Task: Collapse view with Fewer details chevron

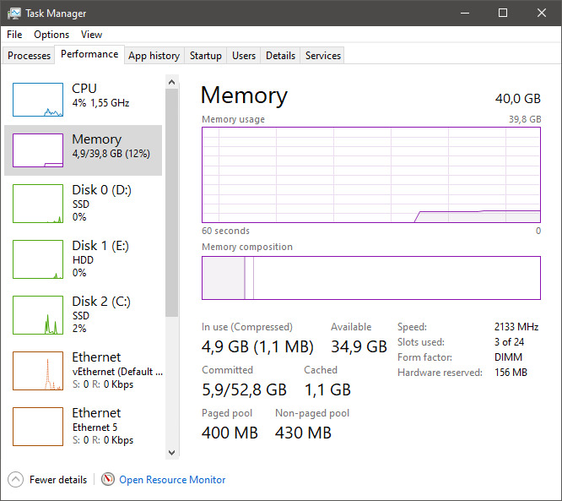Action: [x=16, y=480]
